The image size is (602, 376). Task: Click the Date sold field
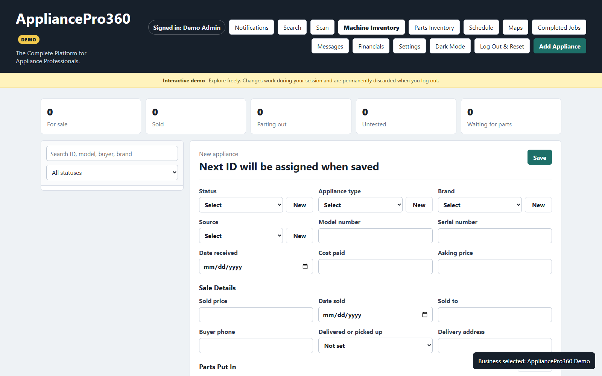click(375, 315)
